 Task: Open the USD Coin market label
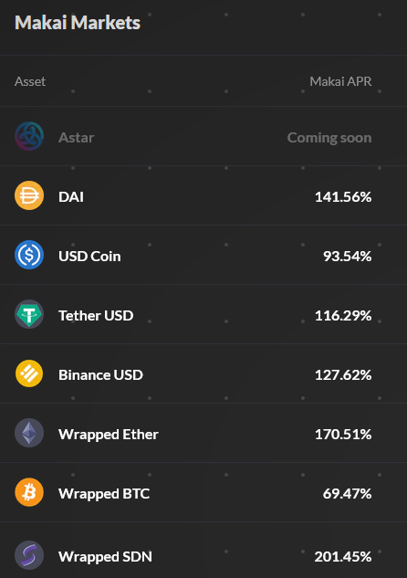point(89,257)
